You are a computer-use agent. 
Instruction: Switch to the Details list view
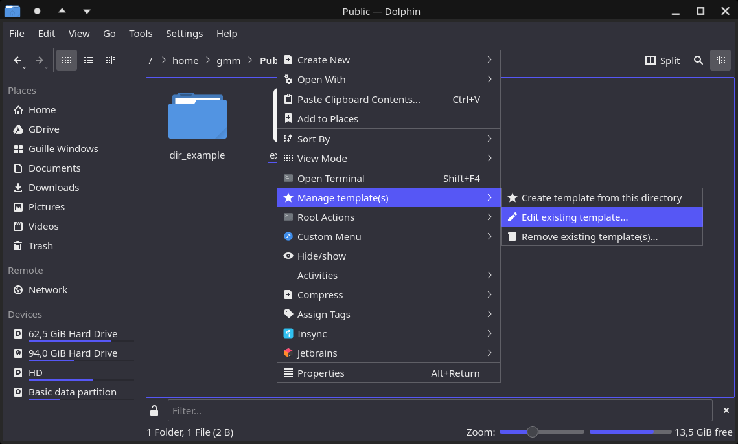tap(89, 60)
